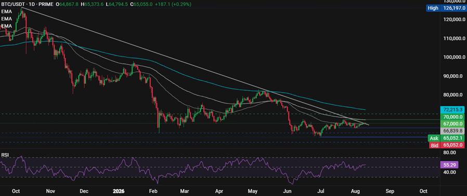Click the Nov date axis label

pos(50,191)
